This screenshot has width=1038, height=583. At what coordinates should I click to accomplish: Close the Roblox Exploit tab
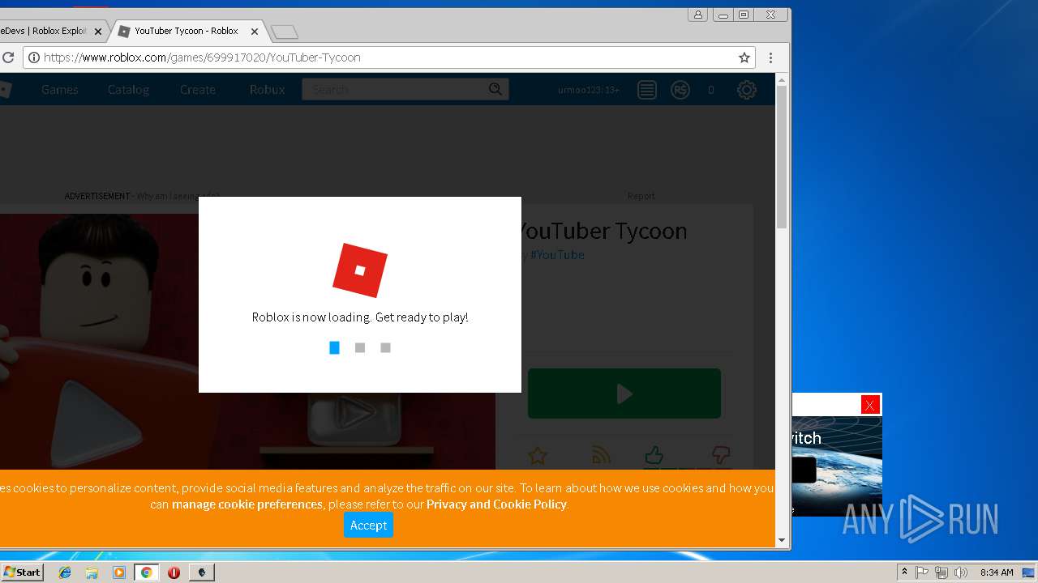point(98,32)
